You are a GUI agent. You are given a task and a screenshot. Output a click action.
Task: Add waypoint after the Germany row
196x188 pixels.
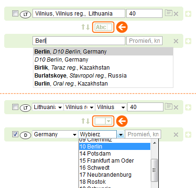[x=188, y=134]
